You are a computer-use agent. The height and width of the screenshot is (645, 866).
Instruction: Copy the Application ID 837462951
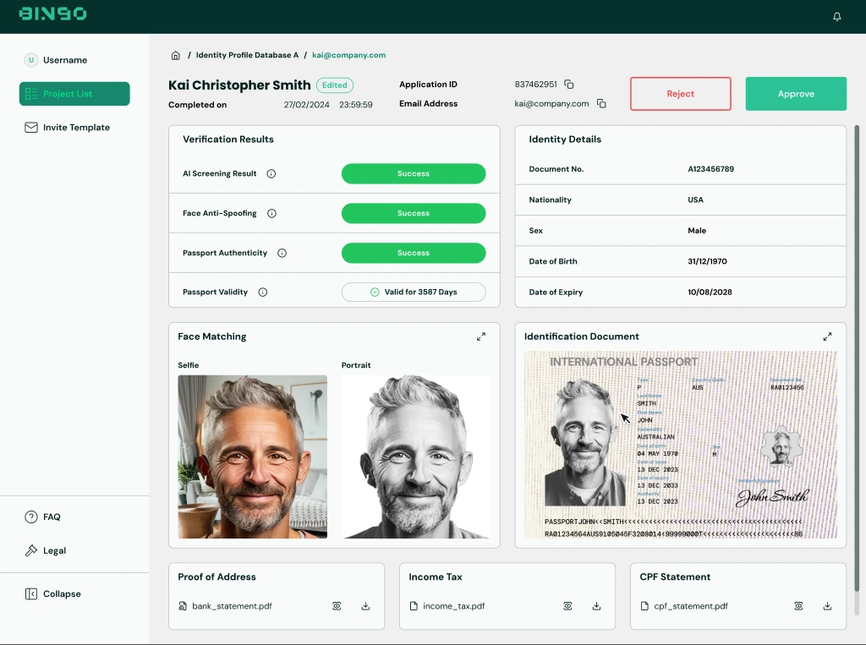pos(569,85)
